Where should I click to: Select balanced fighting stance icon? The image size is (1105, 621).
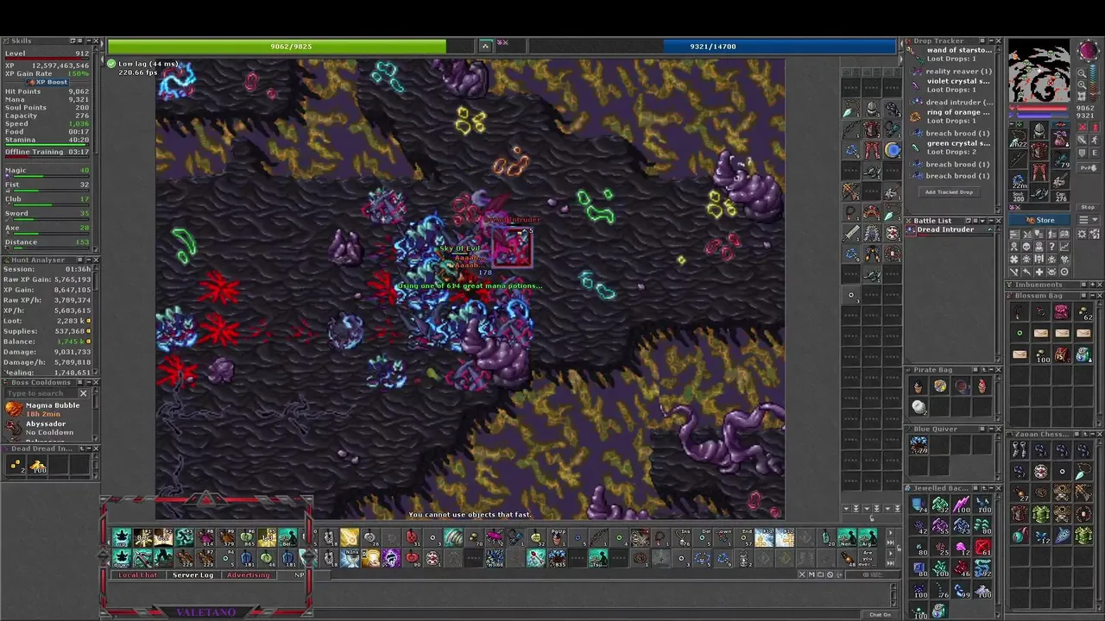(x=1082, y=139)
